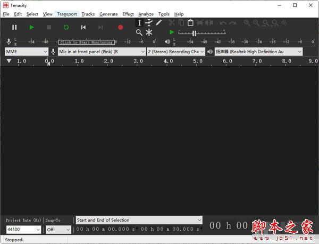This screenshot has width=319, height=244.
Task: Select the Zoom magnifier tool
Action: click(139, 32)
